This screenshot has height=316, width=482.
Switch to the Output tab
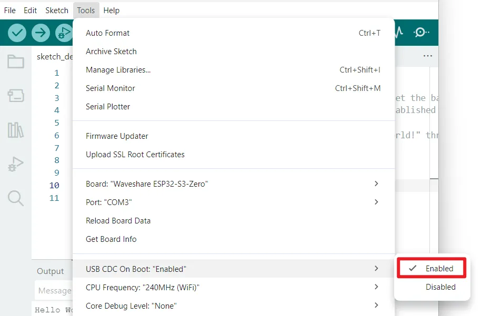(x=51, y=271)
